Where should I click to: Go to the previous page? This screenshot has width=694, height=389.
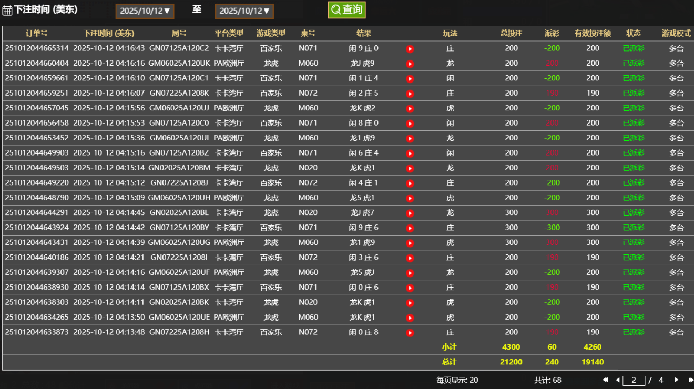pyautogui.click(x=617, y=380)
